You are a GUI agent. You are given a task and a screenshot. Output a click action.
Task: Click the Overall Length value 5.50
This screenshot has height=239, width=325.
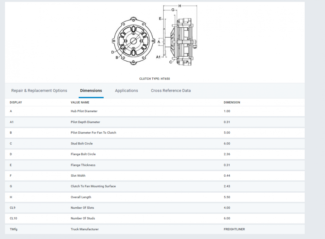pyautogui.click(x=227, y=197)
